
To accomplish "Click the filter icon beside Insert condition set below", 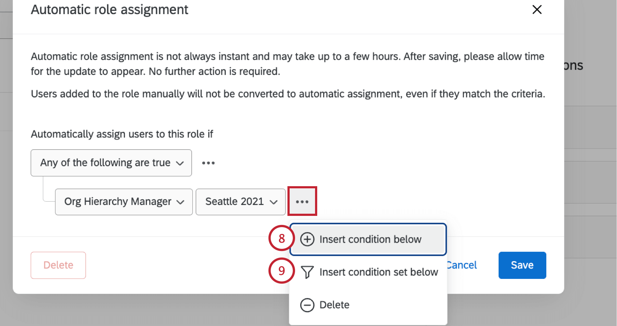I will (307, 272).
